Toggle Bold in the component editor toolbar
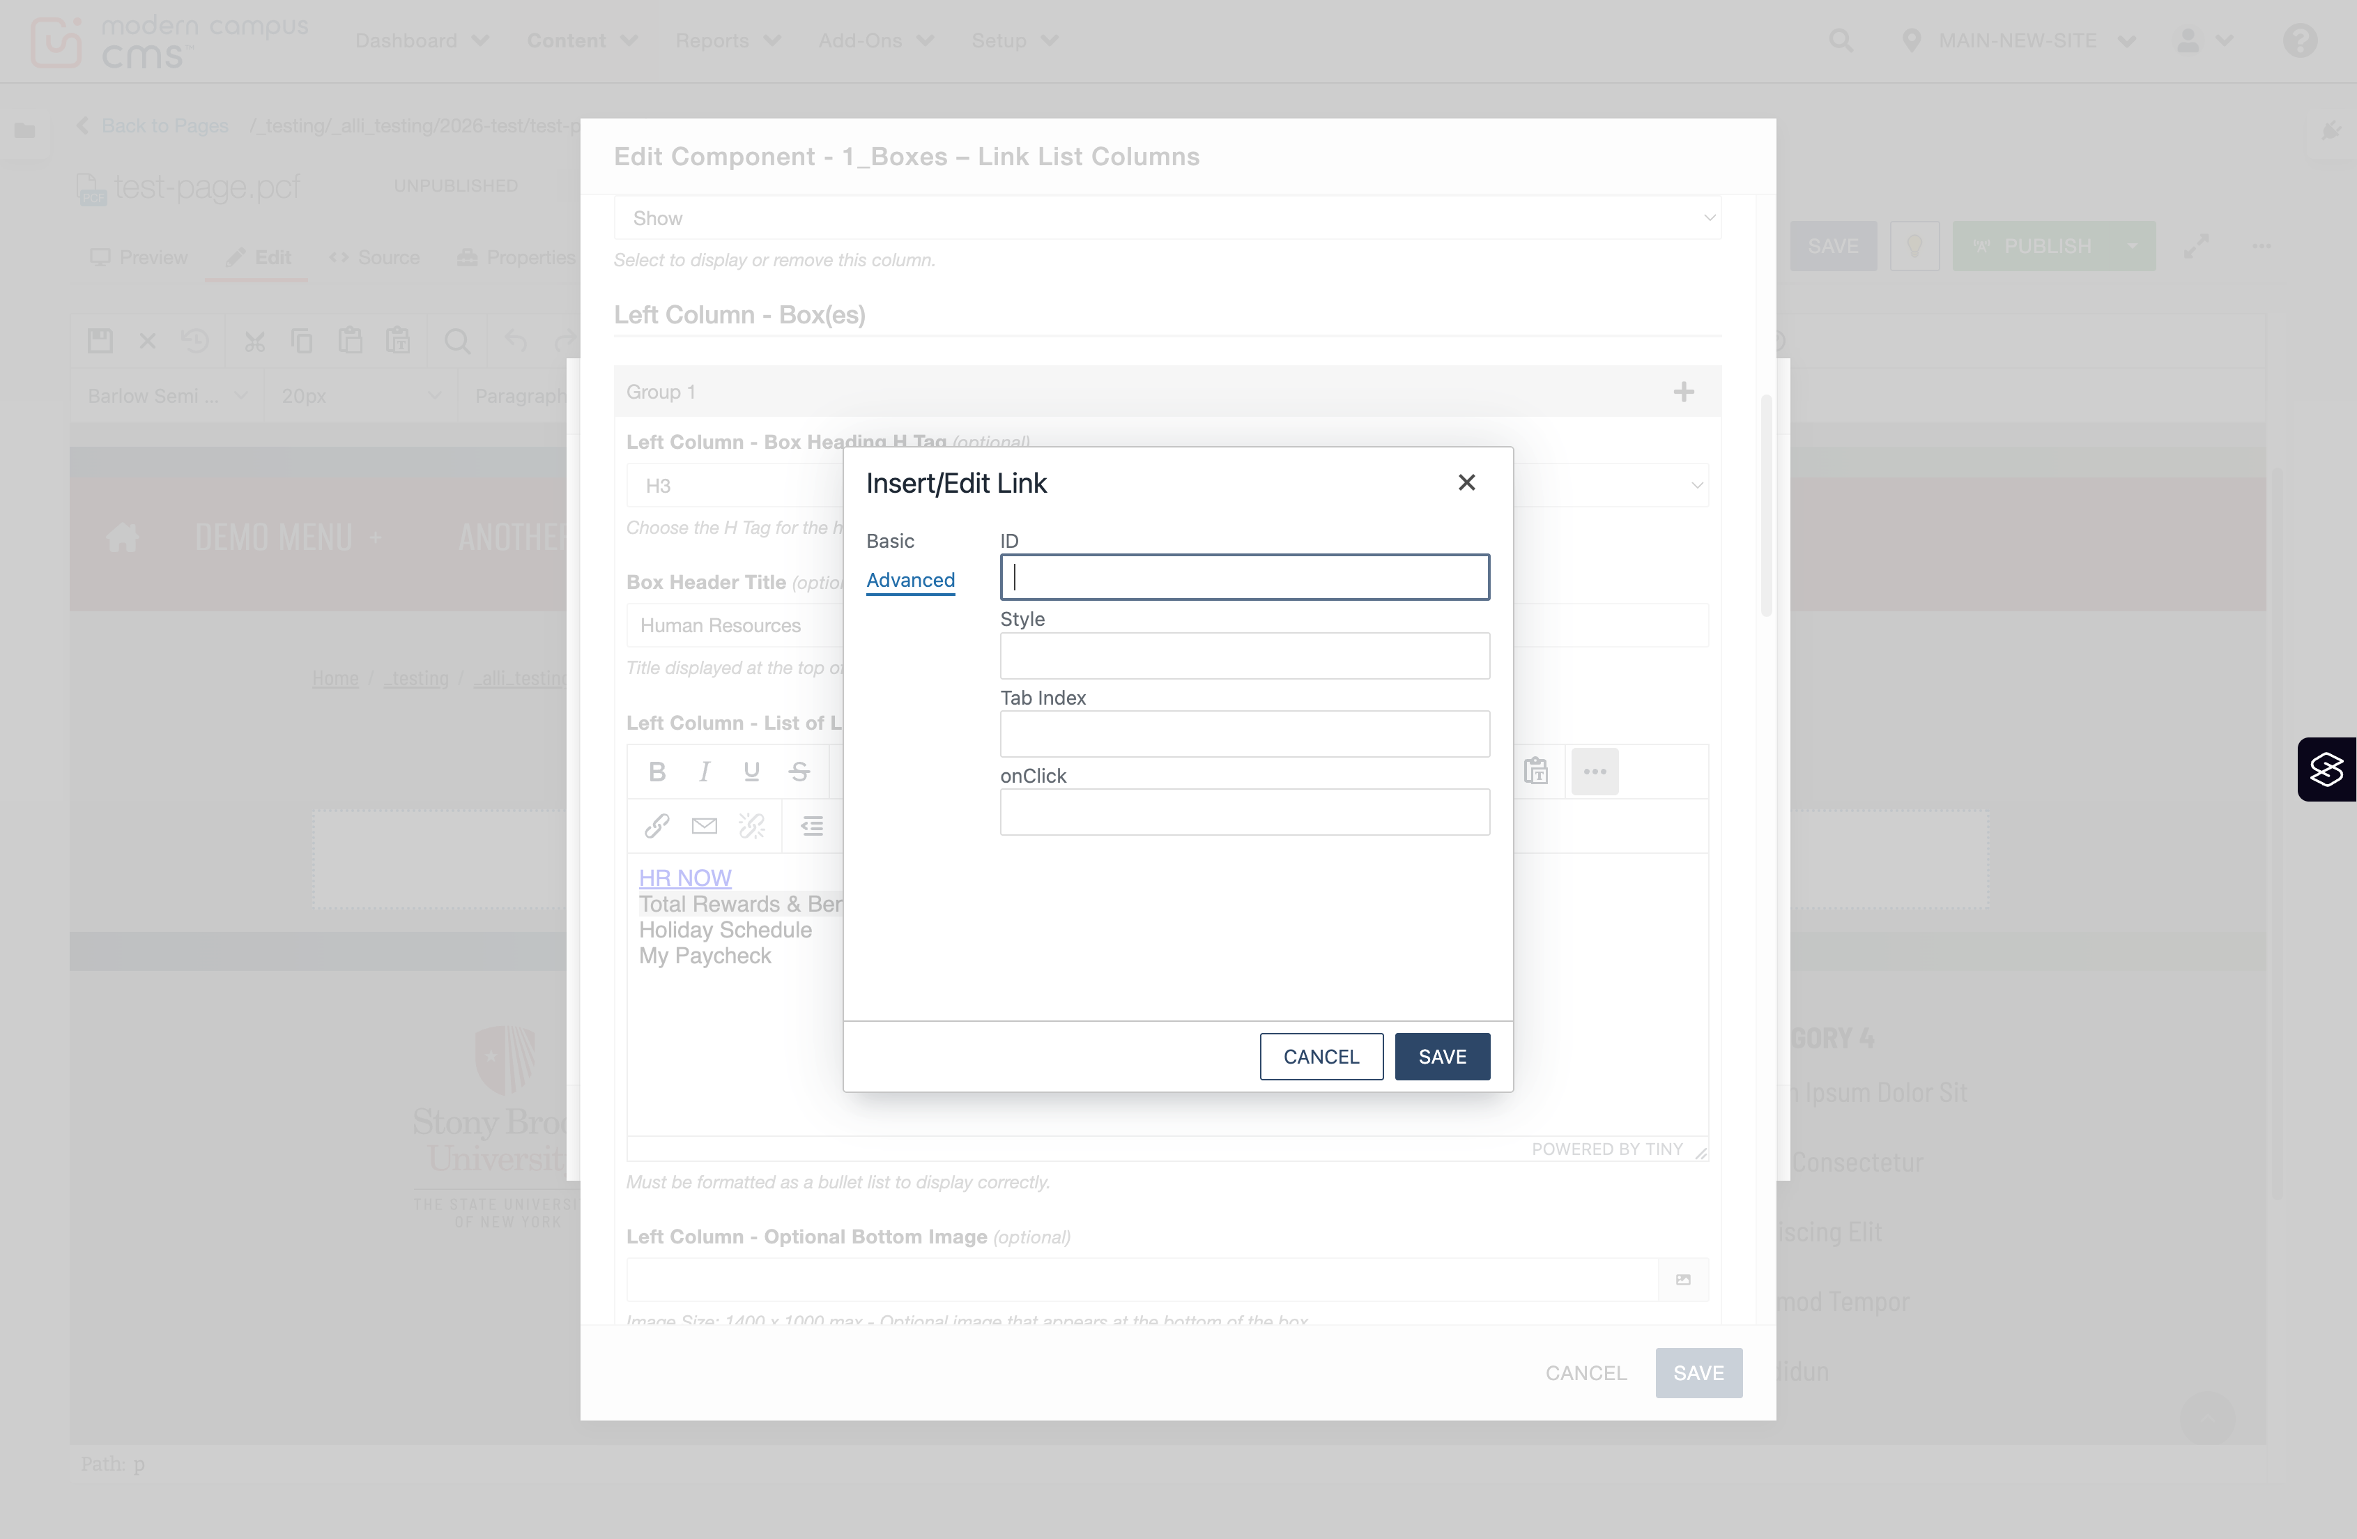Image resolution: width=2357 pixels, height=1539 pixels. point(657,772)
